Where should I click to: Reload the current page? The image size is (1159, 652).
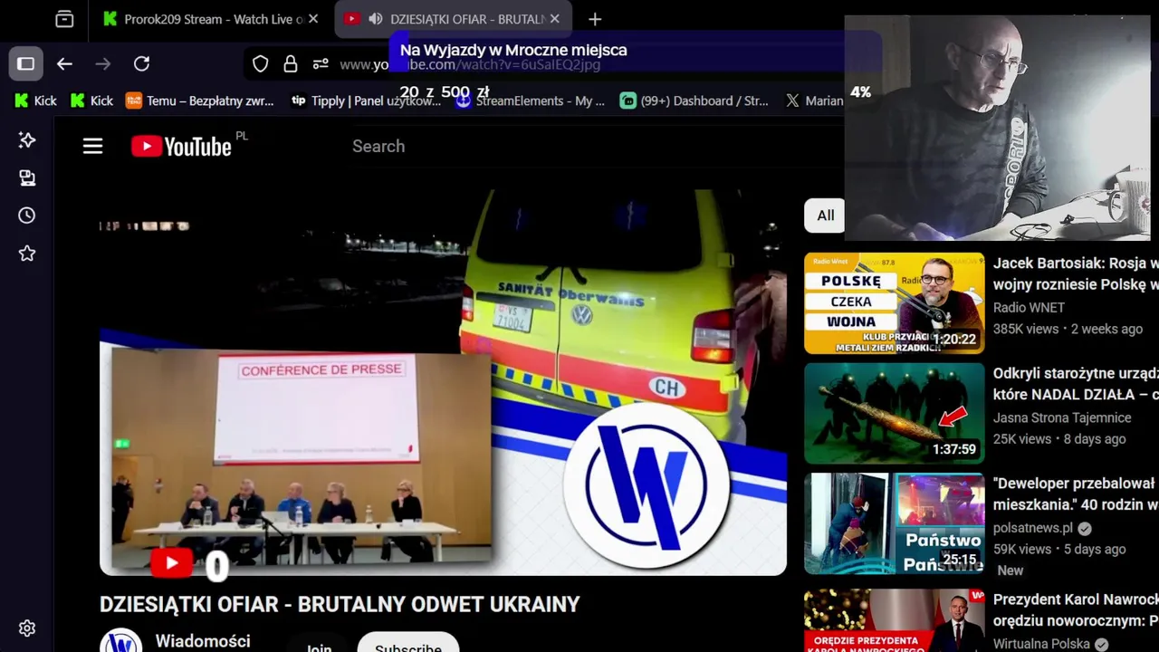tap(141, 64)
